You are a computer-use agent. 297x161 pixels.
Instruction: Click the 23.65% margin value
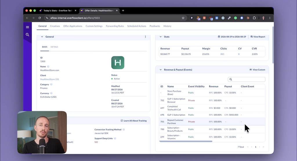[206, 54]
